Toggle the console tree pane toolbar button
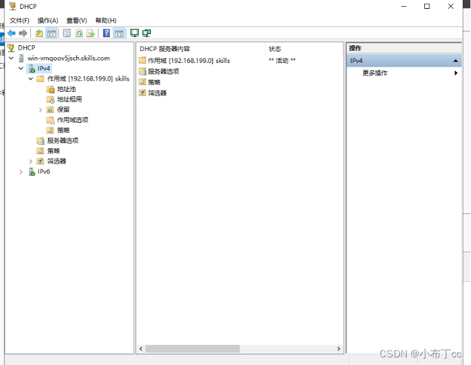Screen dimensions: 471x365 52,33
